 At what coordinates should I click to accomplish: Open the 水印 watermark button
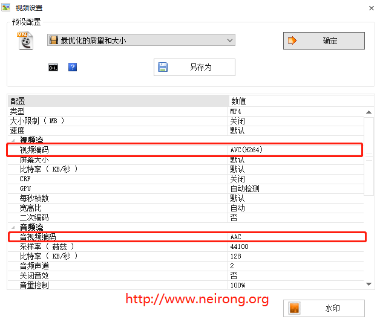point(324,308)
